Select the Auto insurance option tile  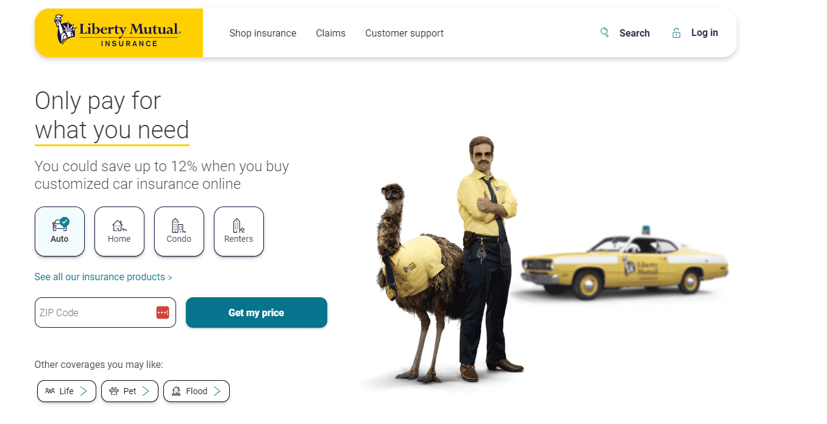click(60, 231)
